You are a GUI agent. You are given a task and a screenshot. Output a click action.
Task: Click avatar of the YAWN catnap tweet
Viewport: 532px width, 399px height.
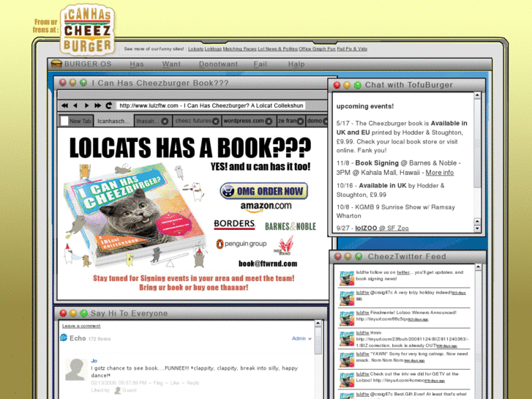coord(347,360)
